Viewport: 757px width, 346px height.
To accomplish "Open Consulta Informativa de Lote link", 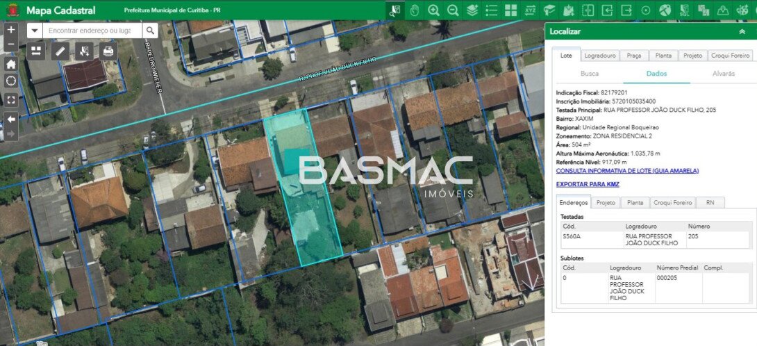I will click(627, 171).
